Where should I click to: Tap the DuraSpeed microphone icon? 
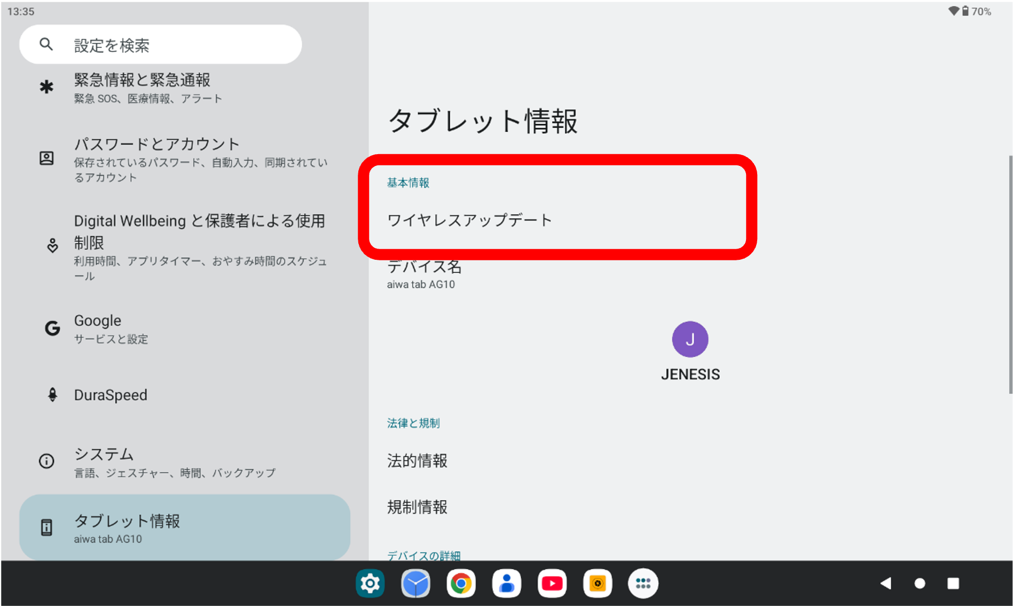point(52,395)
